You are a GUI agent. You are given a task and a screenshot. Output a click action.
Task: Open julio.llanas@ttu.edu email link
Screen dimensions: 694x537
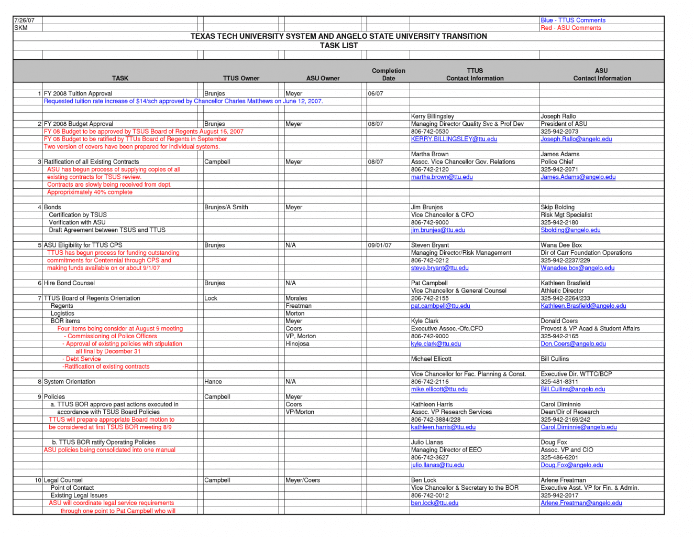(x=437, y=465)
